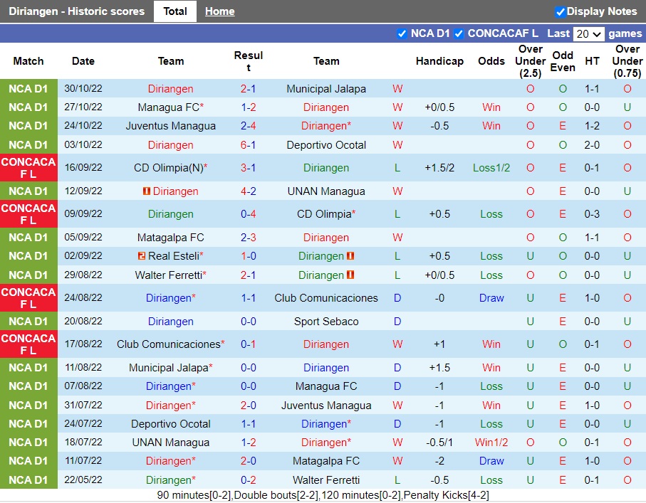Viewport: 646px width, 503px height.
Task: Switch to the Total tab
Action: (x=175, y=11)
